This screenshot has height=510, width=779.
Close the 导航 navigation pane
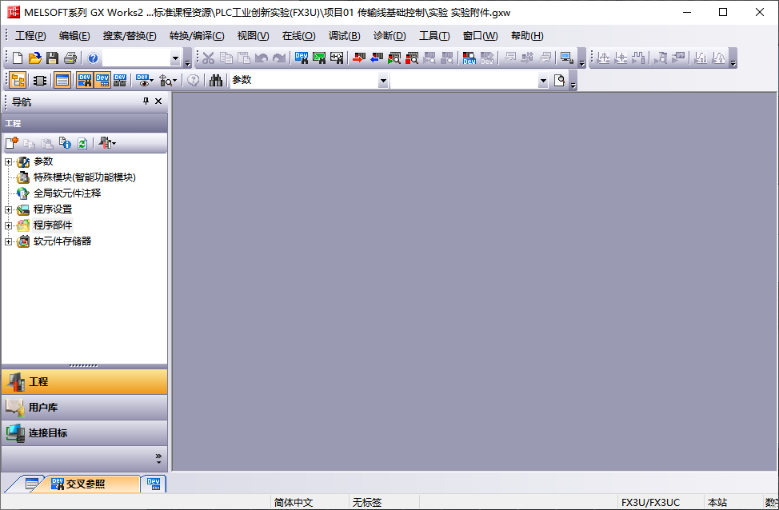click(158, 102)
